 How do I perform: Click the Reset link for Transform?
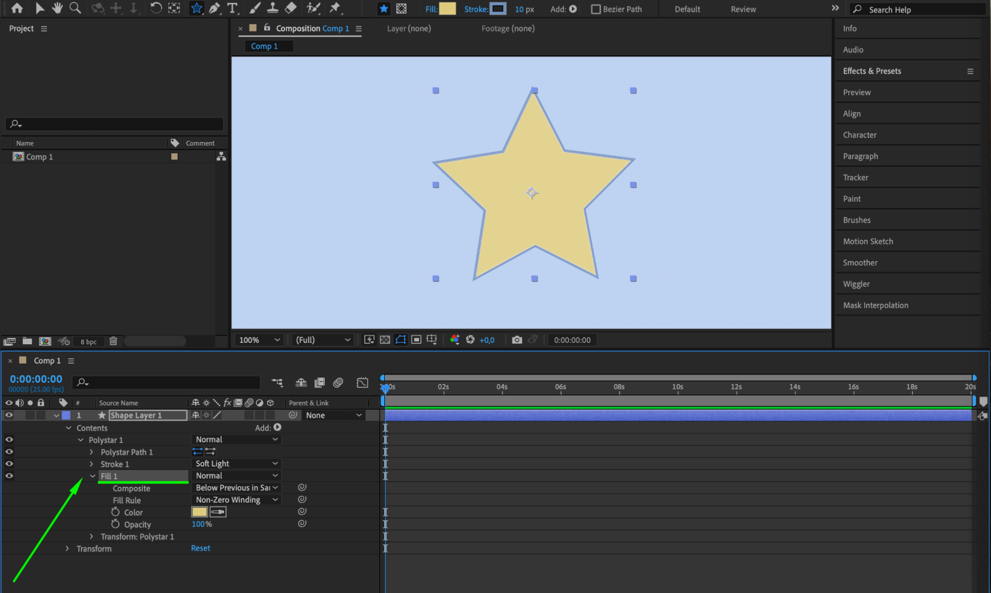(200, 548)
